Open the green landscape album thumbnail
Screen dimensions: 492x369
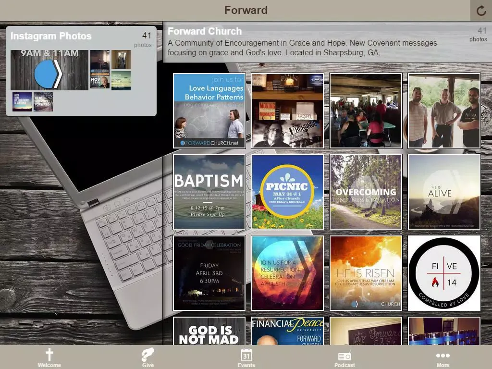coord(121,80)
